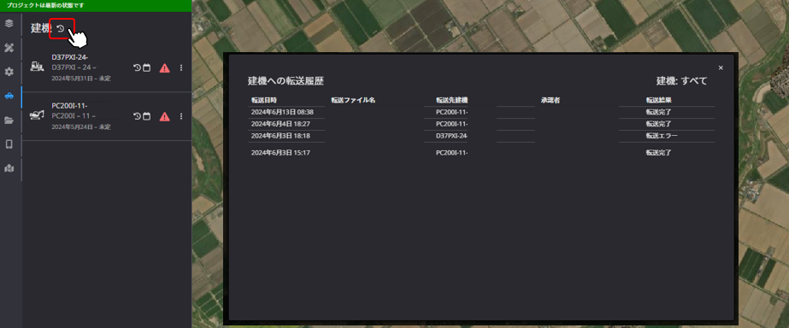Select the measurement tools sidebar icon
The height and width of the screenshot is (328, 789).
coord(9,48)
